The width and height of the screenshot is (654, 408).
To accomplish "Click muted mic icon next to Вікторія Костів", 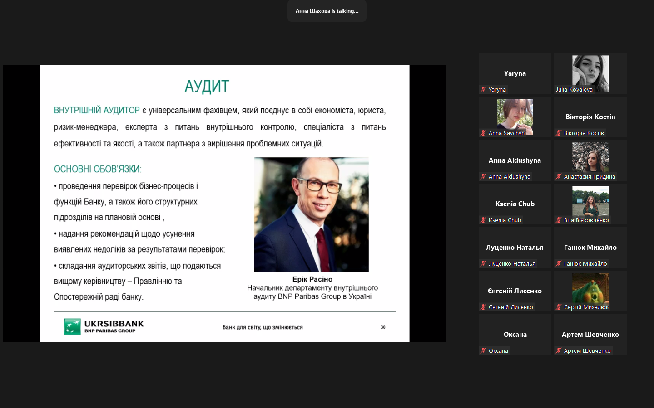I will tap(559, 133).
